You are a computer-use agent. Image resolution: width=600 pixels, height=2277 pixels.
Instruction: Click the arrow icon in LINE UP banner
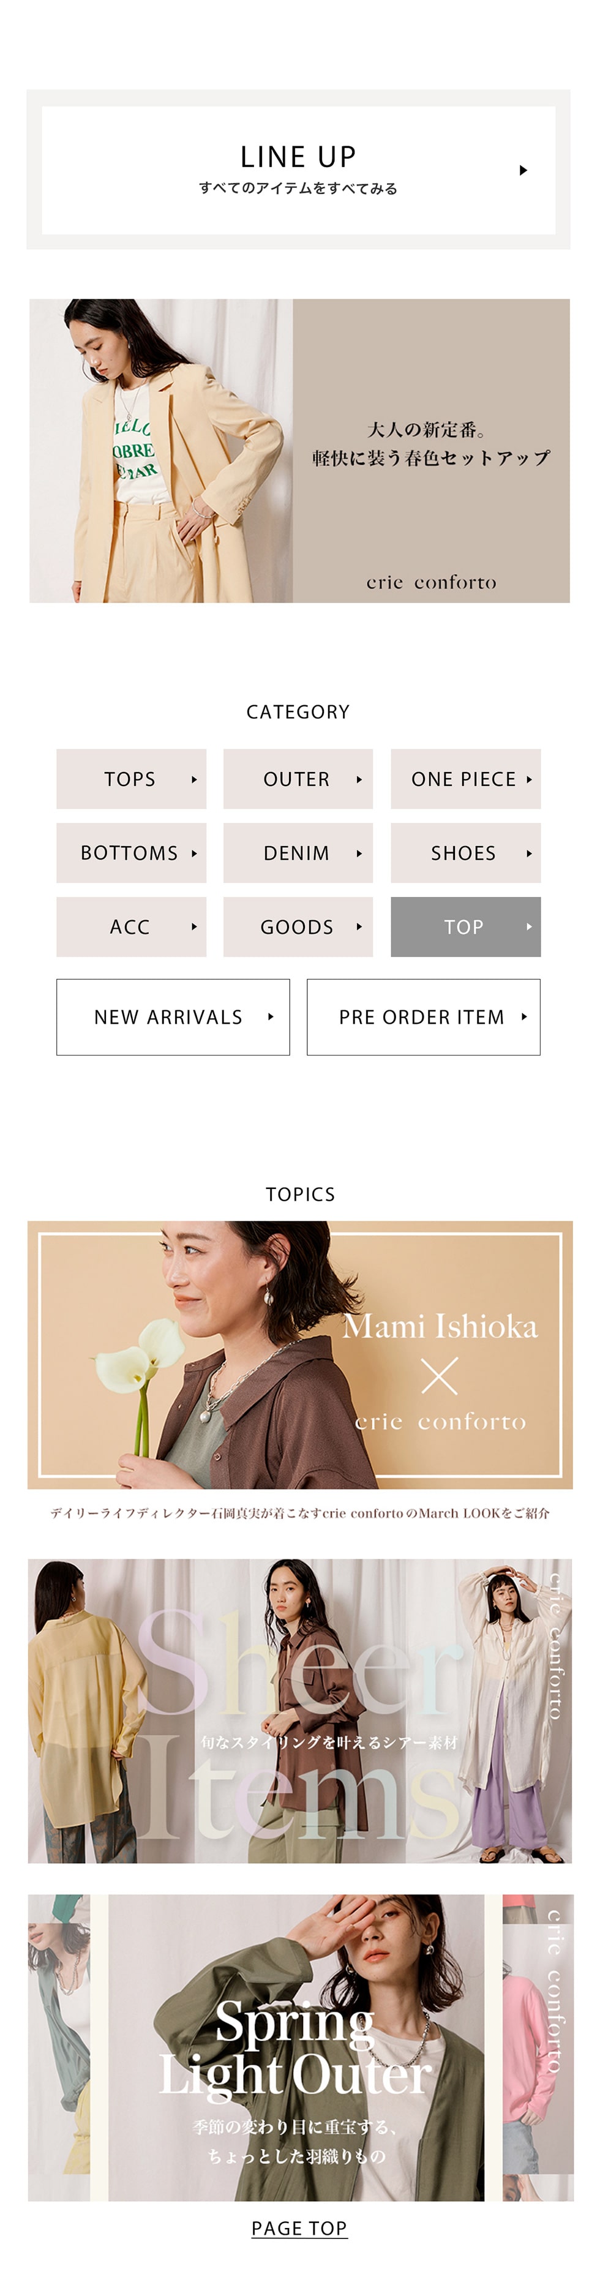click(523, 170)
